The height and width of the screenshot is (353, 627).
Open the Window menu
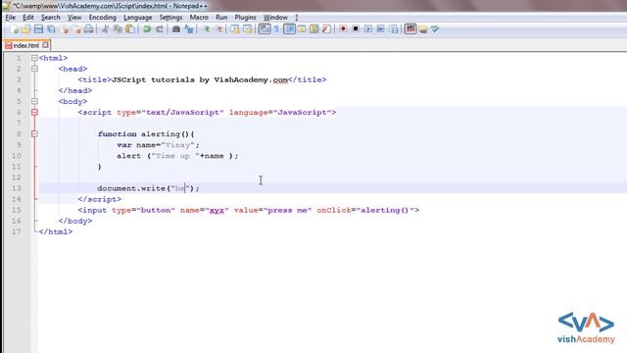point(275,18)
